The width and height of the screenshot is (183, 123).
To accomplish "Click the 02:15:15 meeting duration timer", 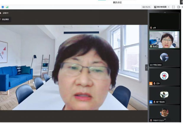I will (146, 7).
